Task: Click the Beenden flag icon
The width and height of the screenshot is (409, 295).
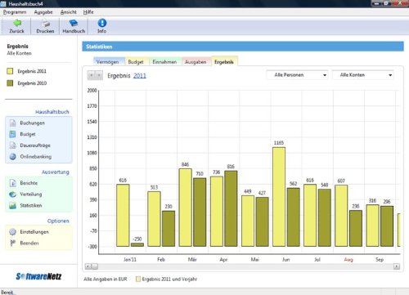Action: click(x=12, y=243)
